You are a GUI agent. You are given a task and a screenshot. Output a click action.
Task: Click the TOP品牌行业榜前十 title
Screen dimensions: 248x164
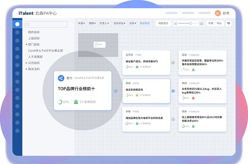click(x=77, y=89)
